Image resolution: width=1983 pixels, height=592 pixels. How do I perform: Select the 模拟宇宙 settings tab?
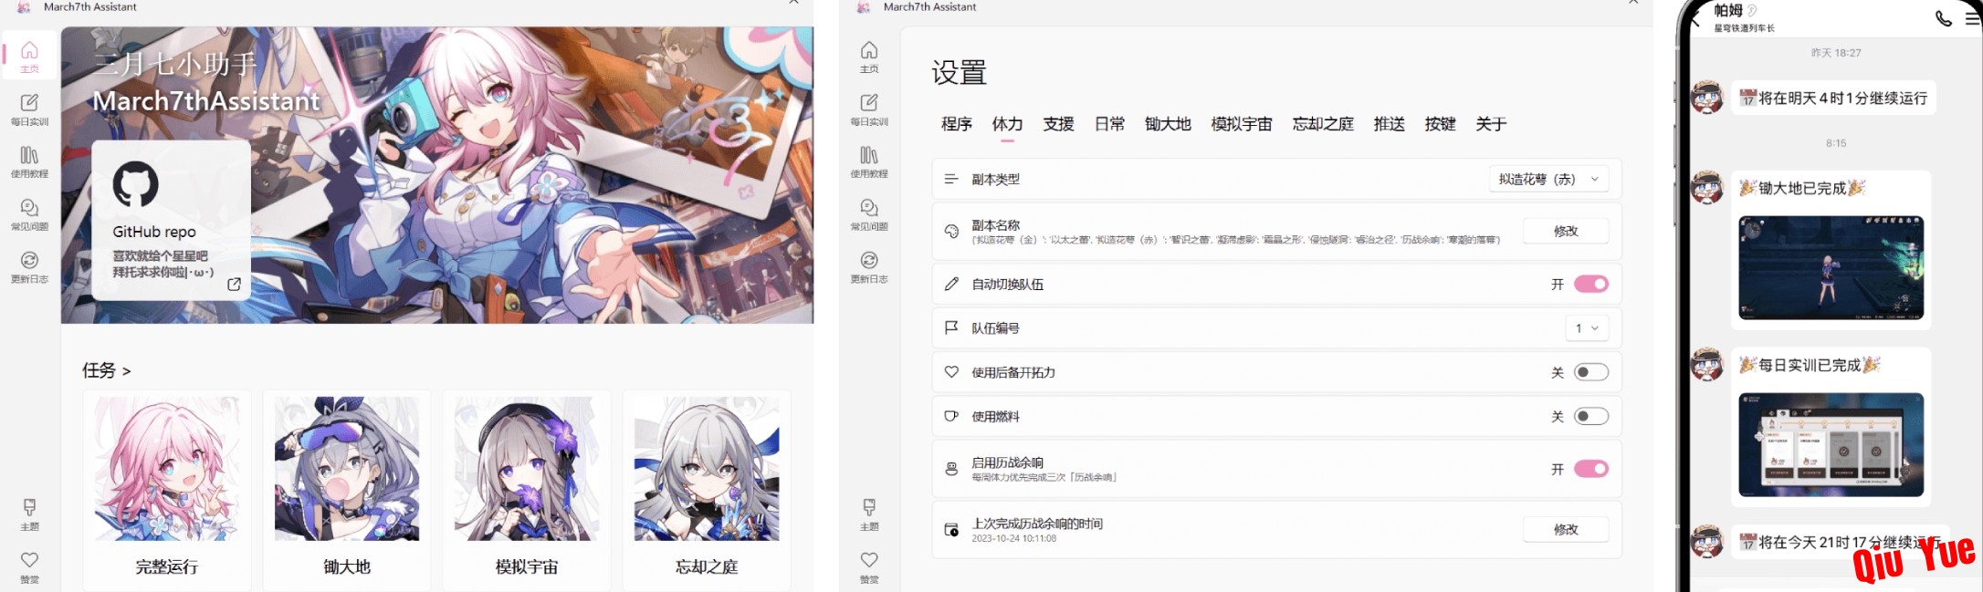coord(1242,124)
